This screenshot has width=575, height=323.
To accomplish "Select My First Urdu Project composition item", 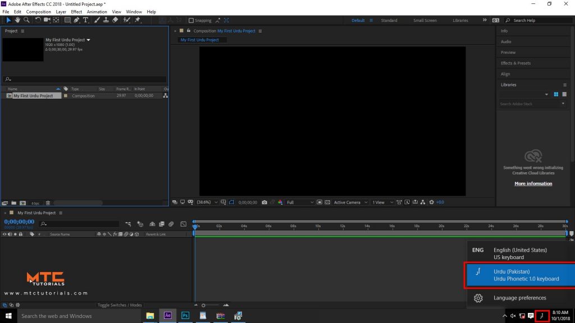I will [33, 96].
